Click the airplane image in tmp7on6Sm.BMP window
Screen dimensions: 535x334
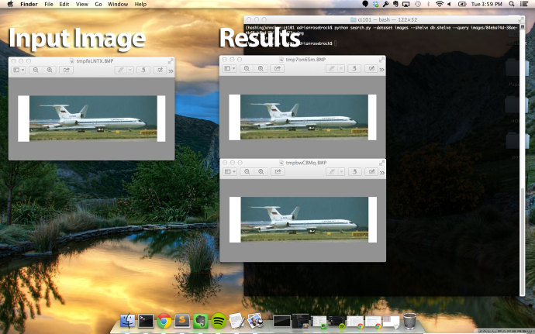304,117
